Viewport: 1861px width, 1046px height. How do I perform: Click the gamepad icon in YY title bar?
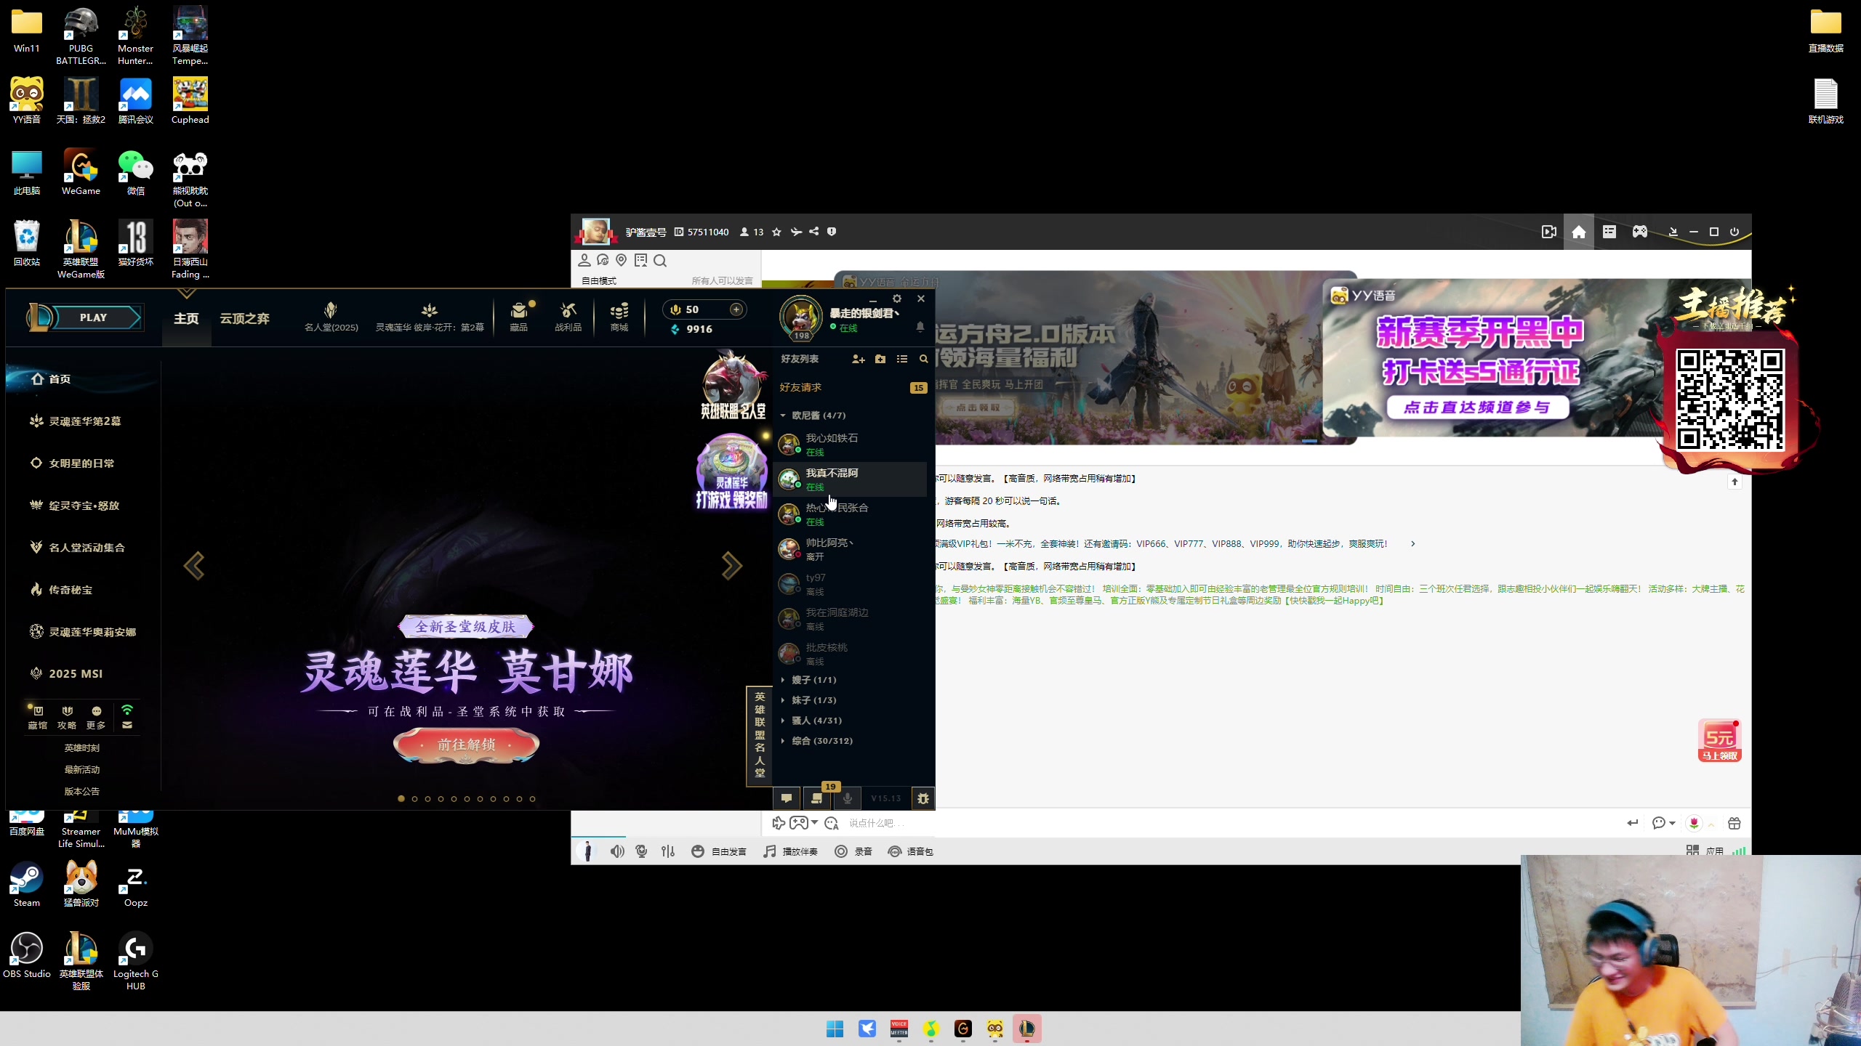coord(1640,232)
